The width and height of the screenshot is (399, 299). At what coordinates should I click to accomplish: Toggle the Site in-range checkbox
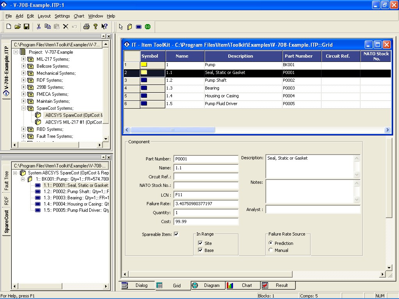200,243
